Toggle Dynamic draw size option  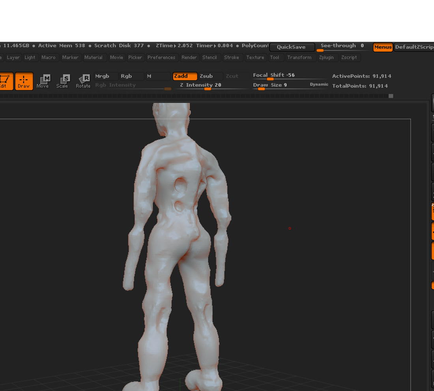(x=319, y=84)
